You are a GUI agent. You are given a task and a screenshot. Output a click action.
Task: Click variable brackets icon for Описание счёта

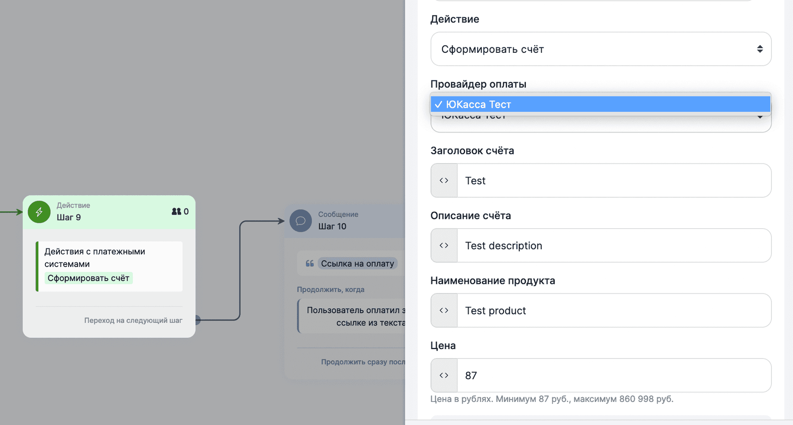[x=444, y=246]
